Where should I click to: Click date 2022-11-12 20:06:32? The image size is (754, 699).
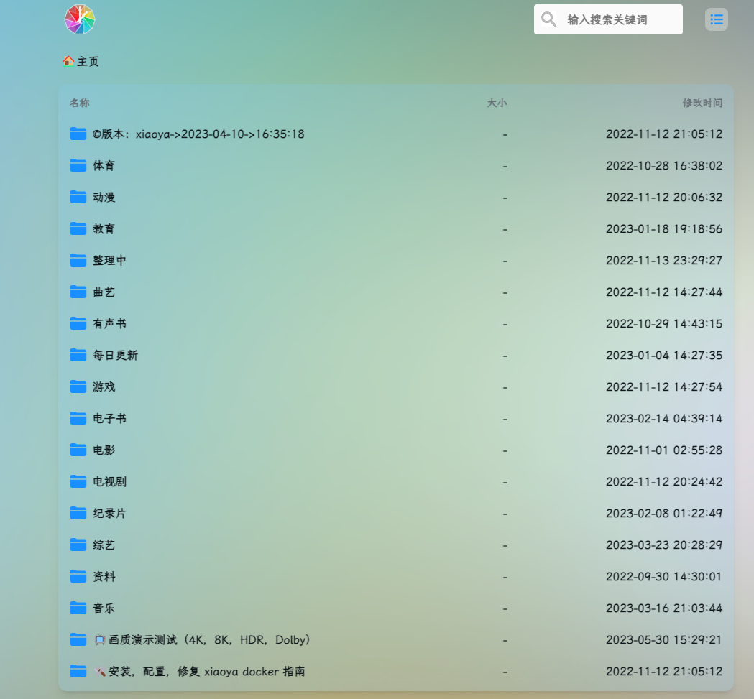tap(664, 198)
